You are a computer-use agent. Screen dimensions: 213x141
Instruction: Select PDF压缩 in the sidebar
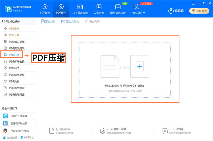(x=12, y=55)
